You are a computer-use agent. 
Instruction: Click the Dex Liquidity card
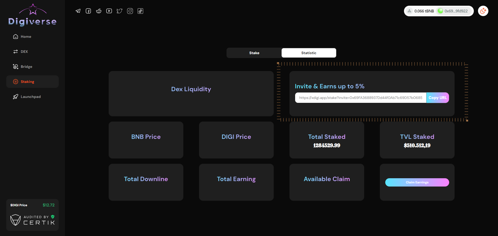pyautogui.click(x=191, y=94)
